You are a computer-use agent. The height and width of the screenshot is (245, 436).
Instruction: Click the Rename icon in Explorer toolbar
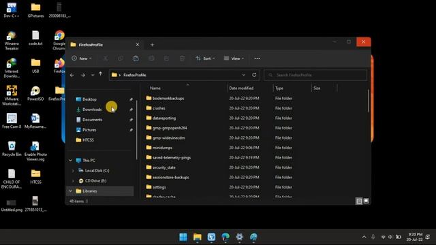point(151,59)
